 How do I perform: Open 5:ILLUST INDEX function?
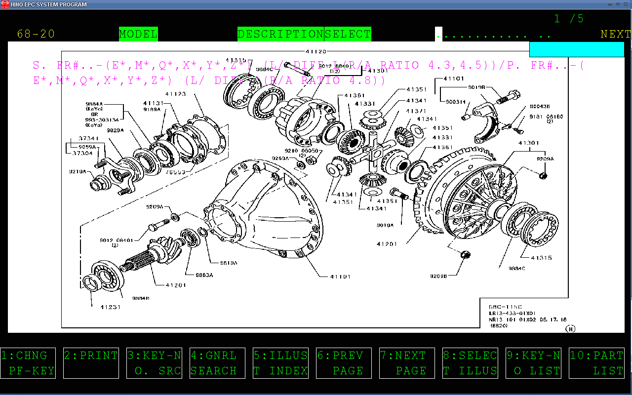[x=280, y=363]
